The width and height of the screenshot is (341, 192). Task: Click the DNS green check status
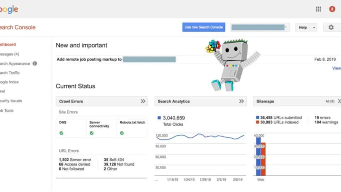pyautogui.click(x=61, y=133)
